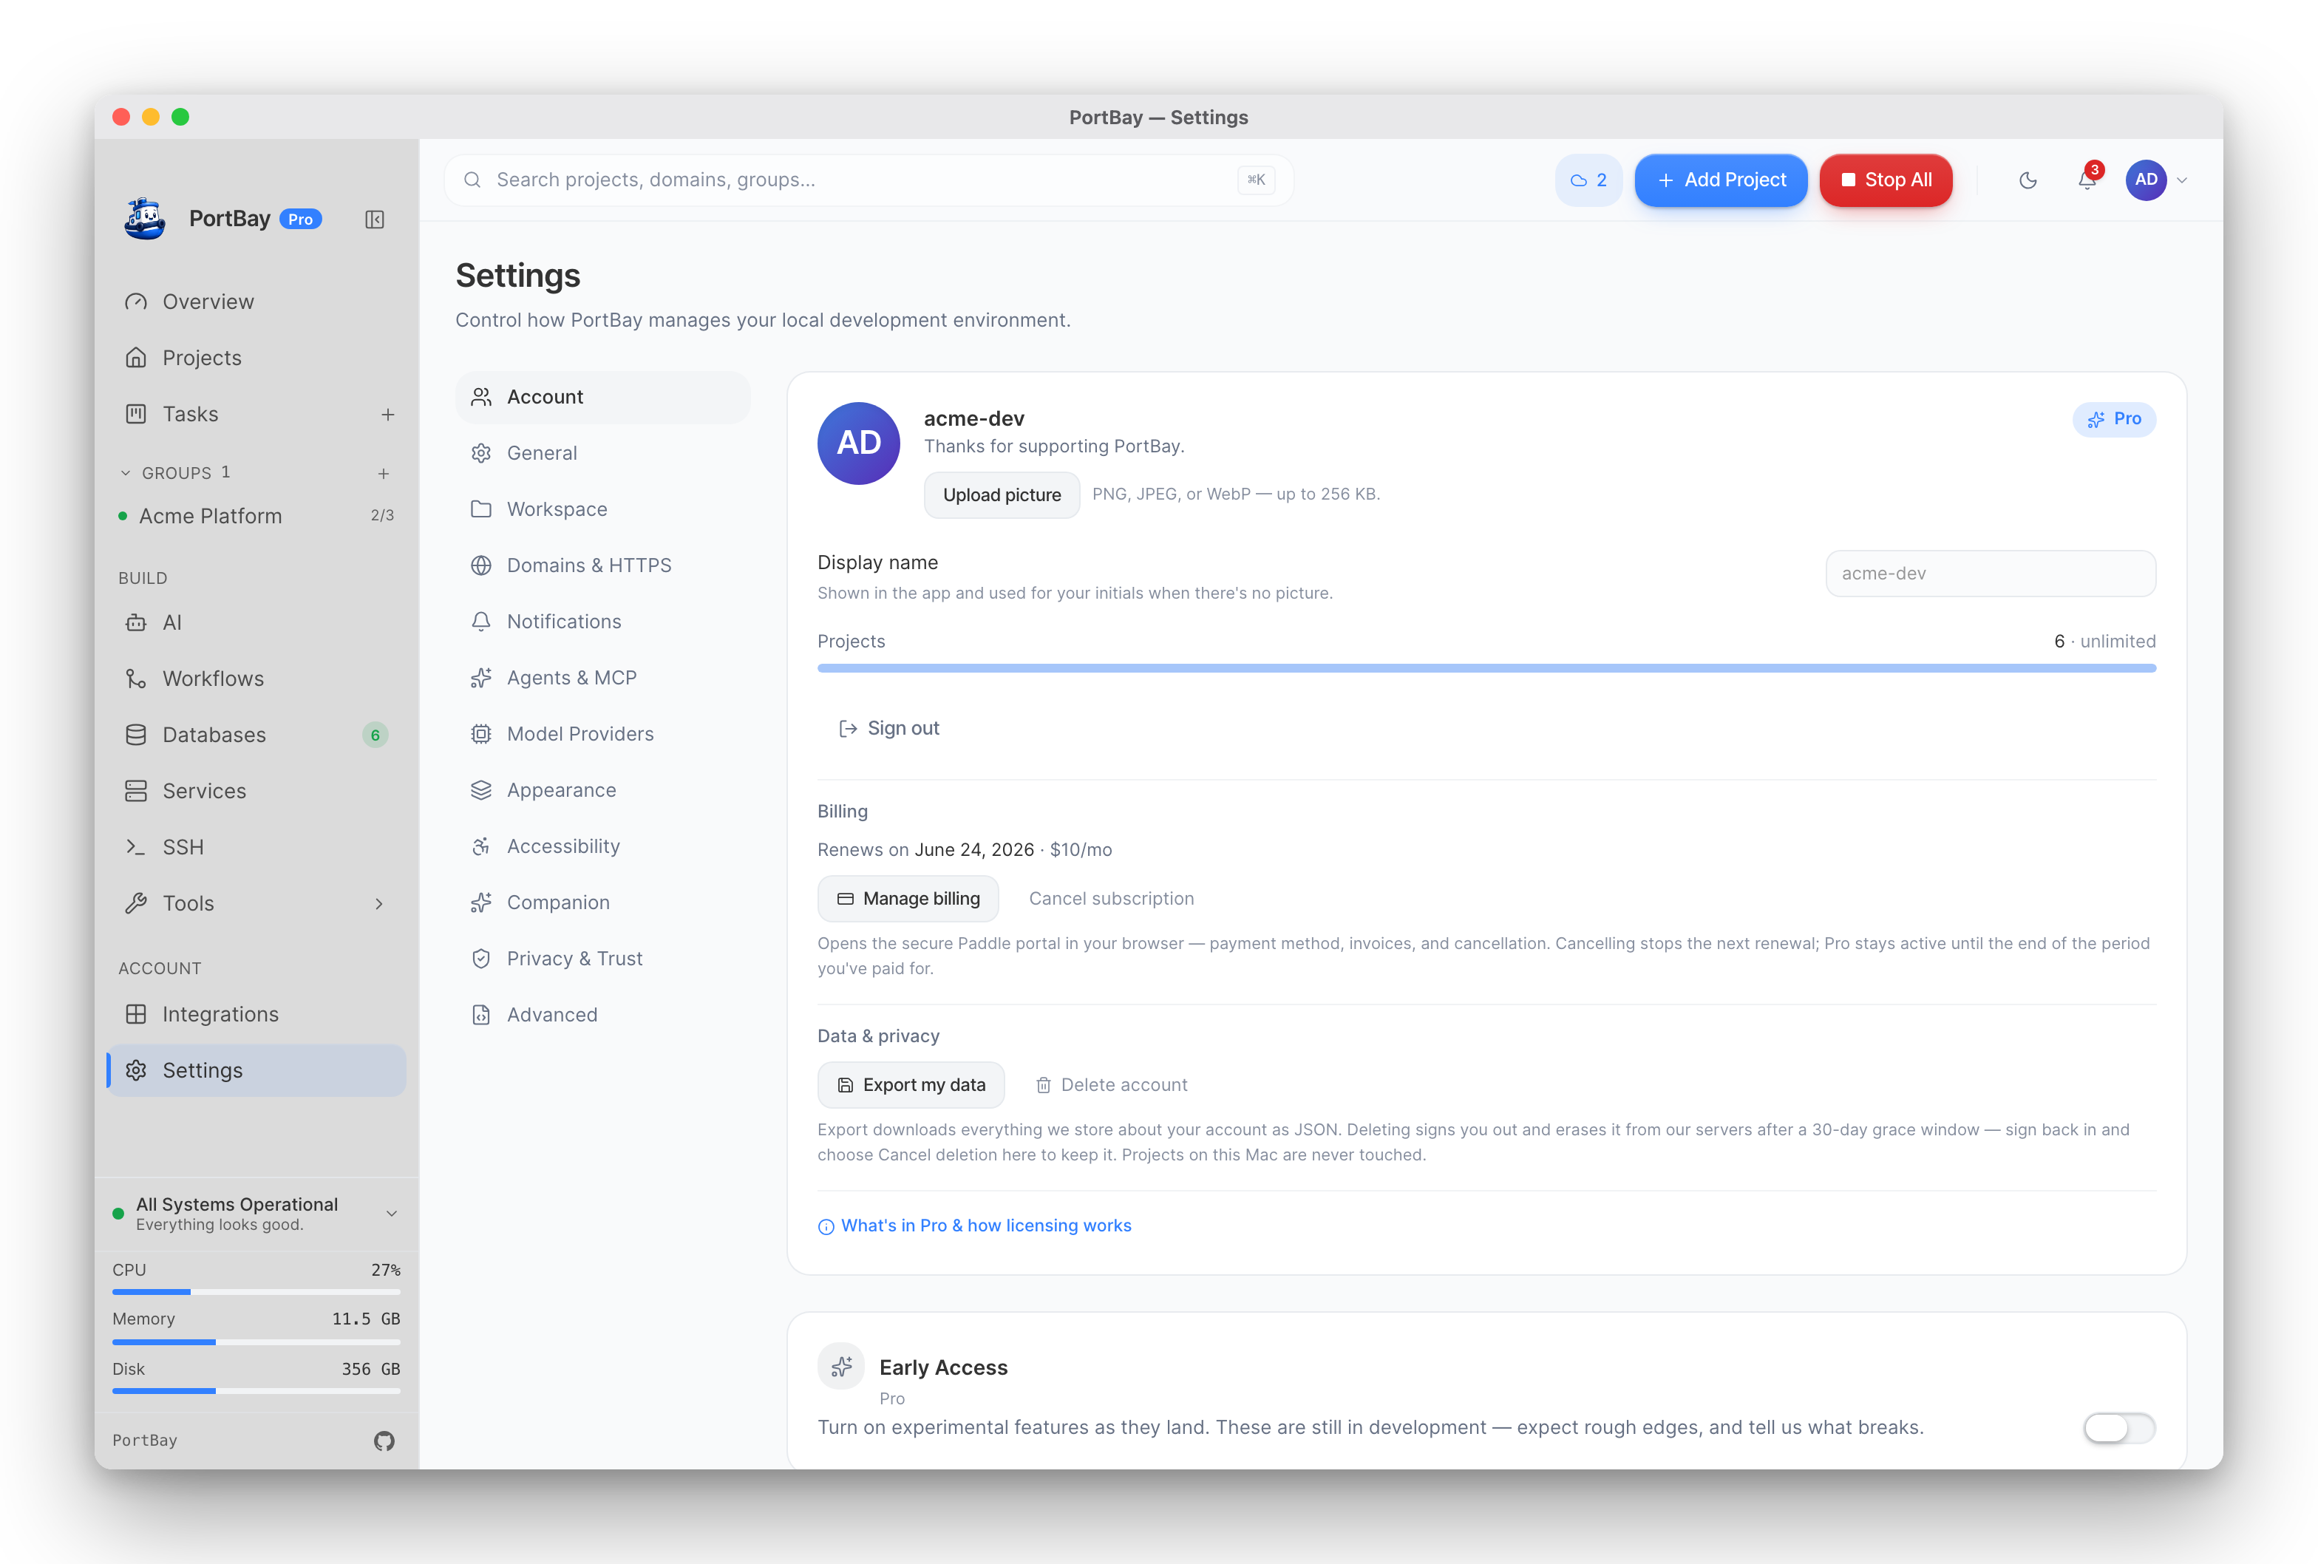2318x1564 pixels.
Task: Add a new group with plus icon
Action: pos(384,474)
